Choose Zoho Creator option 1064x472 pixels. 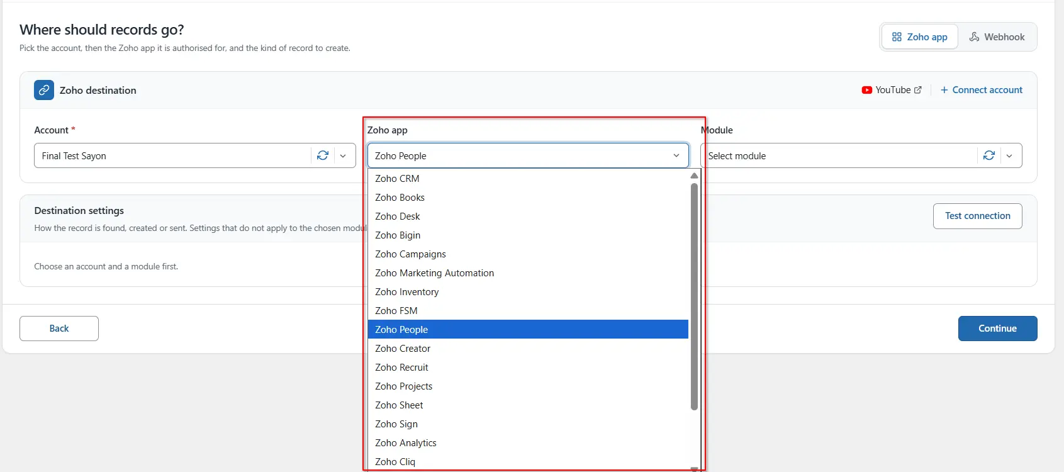point(528,349)
